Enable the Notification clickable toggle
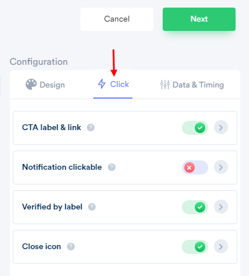 click(x=195, y=167)
